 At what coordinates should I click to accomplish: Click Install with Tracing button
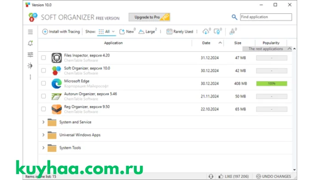[x=61, y=32]
